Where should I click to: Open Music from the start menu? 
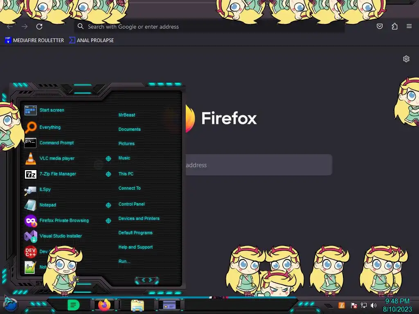pos(124,158)
